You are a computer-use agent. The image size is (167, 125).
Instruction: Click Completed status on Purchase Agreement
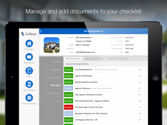coord(69,69)
